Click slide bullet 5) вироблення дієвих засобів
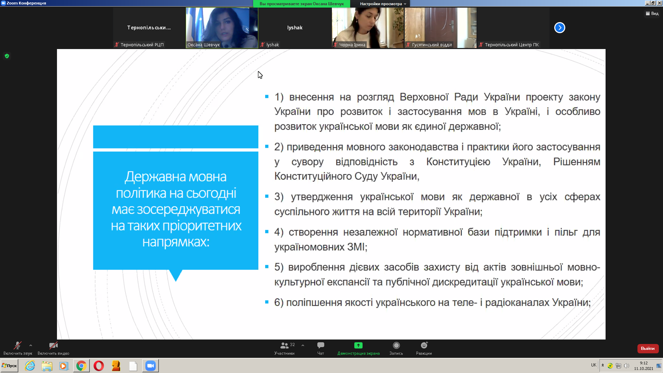Screen dimensions: 663x373 tap(437, 275)
